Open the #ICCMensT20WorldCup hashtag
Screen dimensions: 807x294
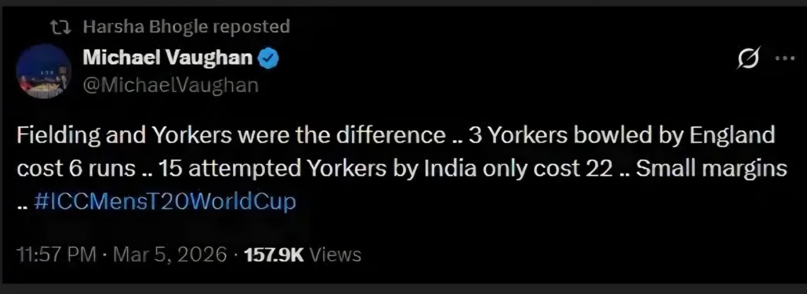click(x=165, y=201)
